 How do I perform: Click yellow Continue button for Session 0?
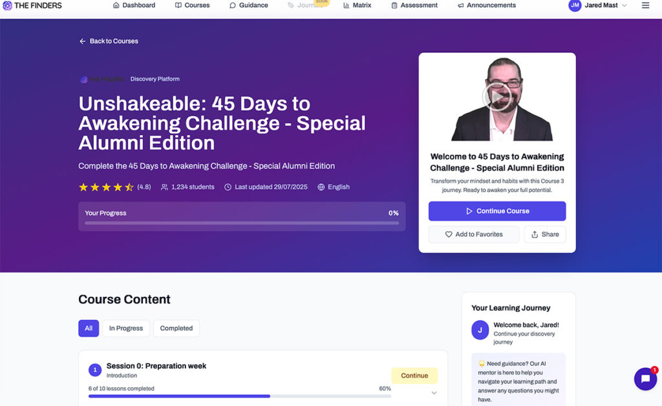[414, 376]
